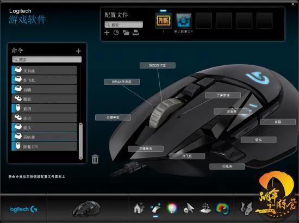Screen dimensions: 299x223
Task: Select the 连点 command in list
Action: click(44, 118)
